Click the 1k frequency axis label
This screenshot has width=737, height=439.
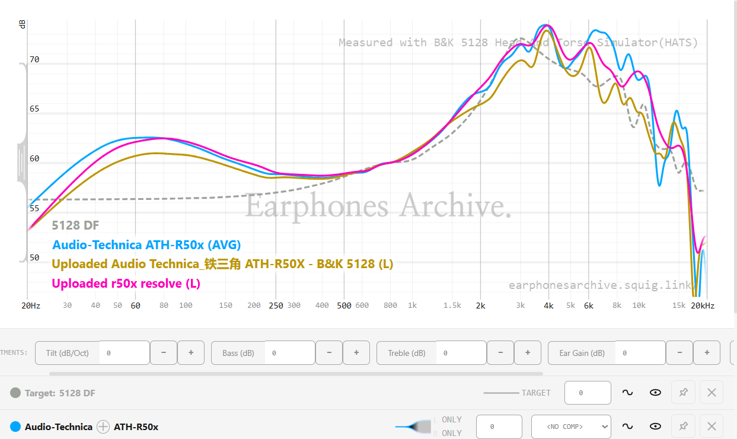coord(412,306)
